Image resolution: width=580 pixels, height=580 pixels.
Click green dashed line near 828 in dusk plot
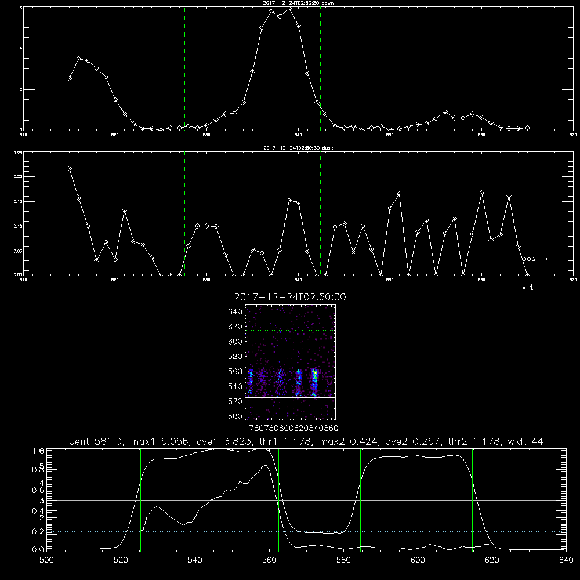point(184,213)
